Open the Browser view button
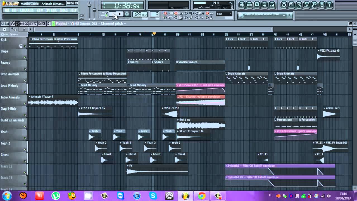Viewport: 357px width, 201px height. (x=265, y=5)
